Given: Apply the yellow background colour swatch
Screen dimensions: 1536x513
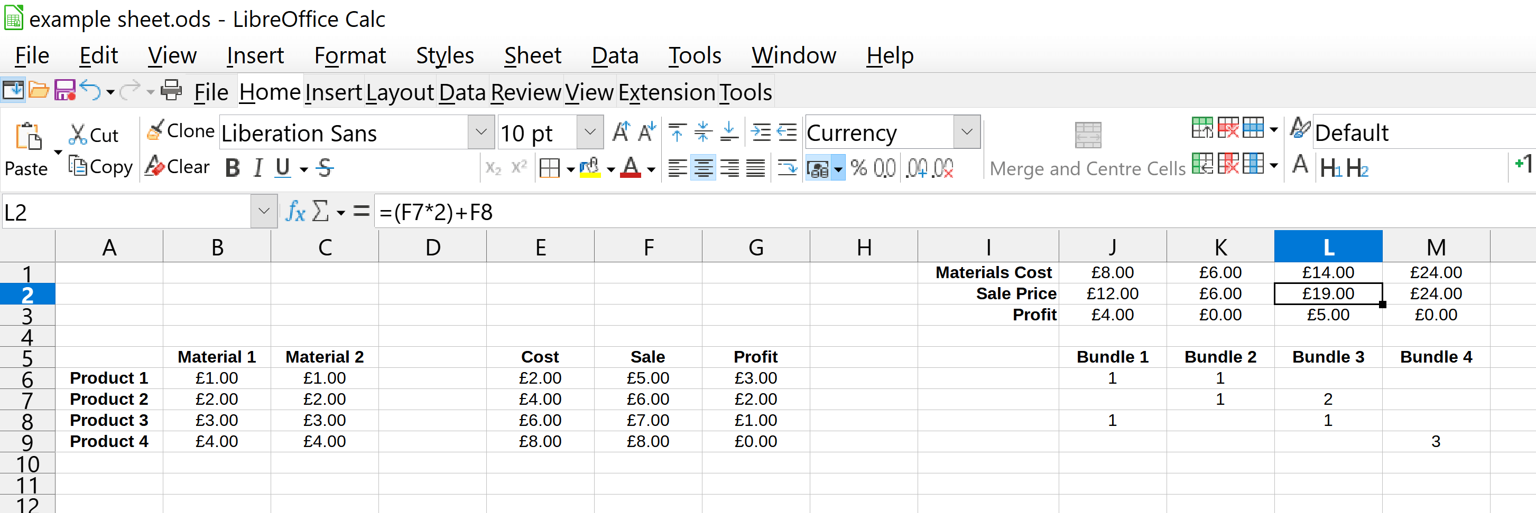Looking at the screenshot, I should (589, 168).
